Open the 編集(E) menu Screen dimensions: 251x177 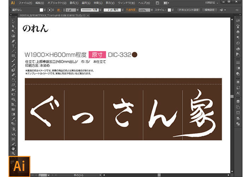coord(40,3)
